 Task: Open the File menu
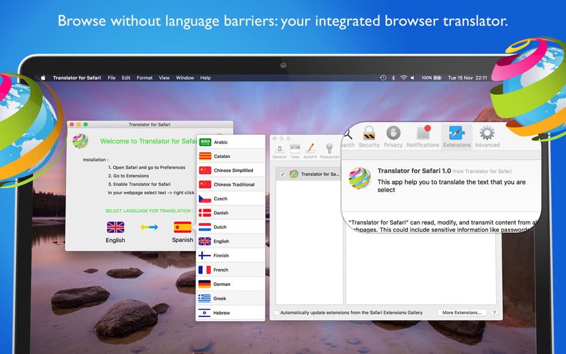pos(111,77)
